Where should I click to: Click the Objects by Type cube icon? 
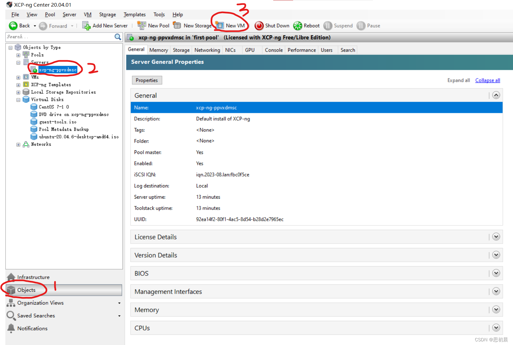(18, 47)
